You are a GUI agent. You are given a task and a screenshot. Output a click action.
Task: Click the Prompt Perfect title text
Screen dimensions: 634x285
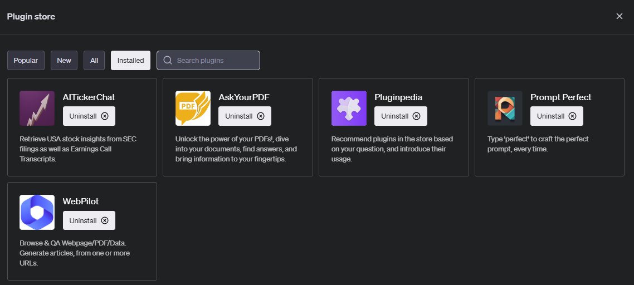561,97
